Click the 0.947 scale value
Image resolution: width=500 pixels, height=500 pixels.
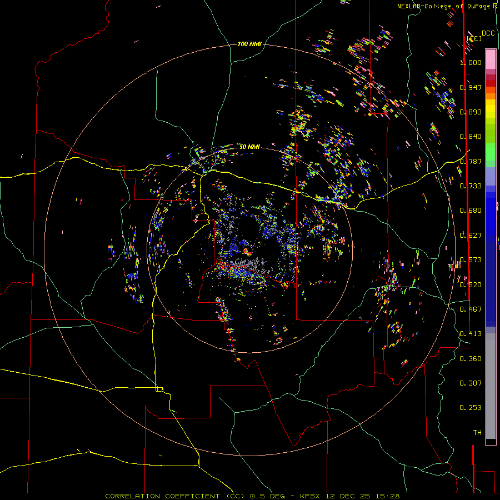click(x=471, y=87)
